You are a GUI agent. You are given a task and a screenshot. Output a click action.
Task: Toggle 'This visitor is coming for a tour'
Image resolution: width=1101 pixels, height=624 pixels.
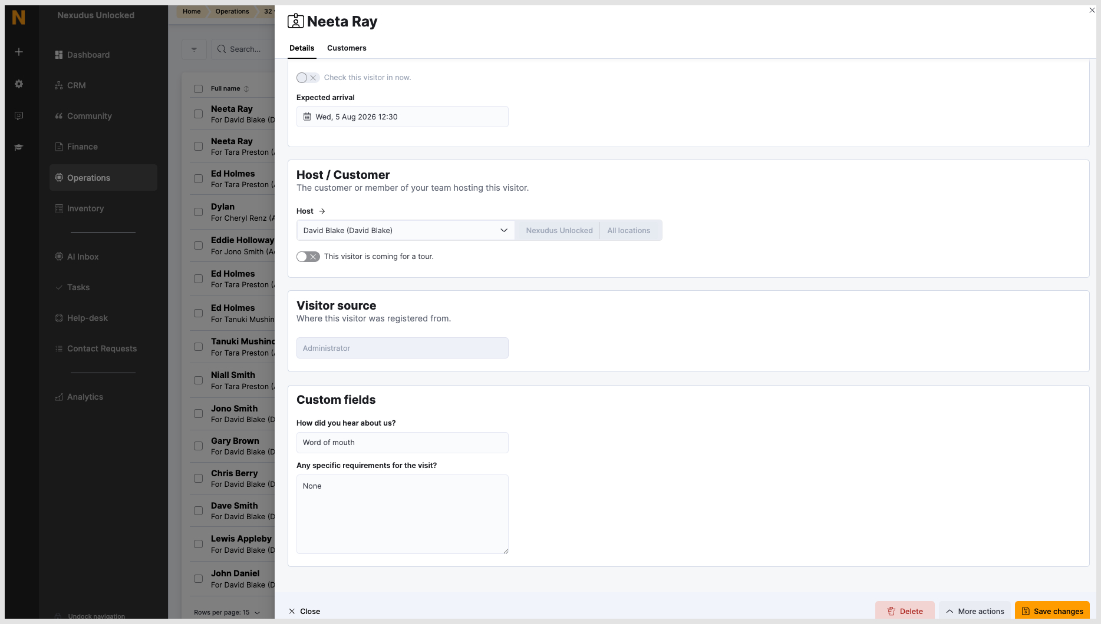coord(308,257)
